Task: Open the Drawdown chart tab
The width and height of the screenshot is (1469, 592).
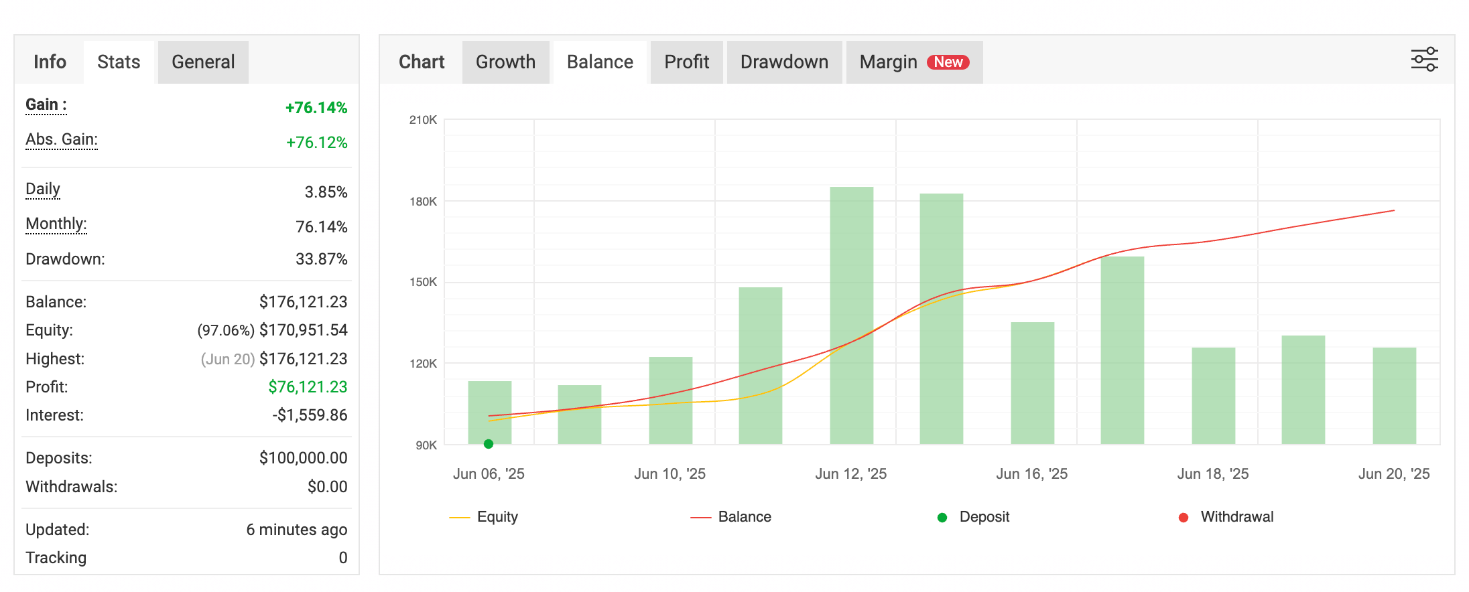Action: pyautogui.click(x=784, y=62)
